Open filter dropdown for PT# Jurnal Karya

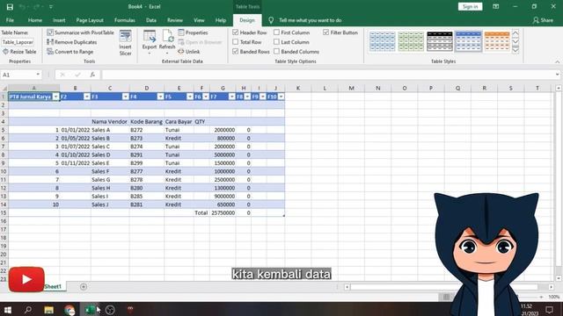[55, 97]
